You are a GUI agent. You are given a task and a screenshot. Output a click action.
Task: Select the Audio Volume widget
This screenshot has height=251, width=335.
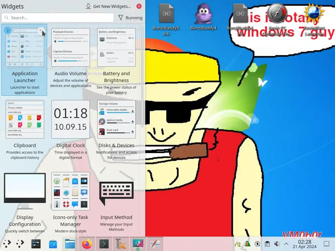(x=71, y=60)
